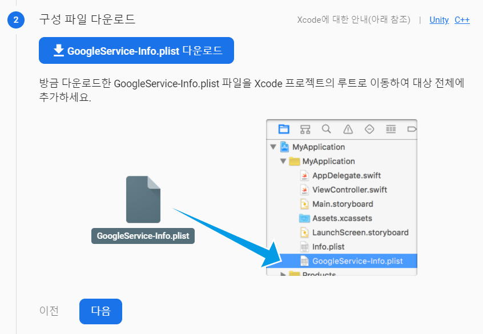The image size is (483, 334).
Task: Click the 이전 (Previous) link
Action: click(49, 311)
